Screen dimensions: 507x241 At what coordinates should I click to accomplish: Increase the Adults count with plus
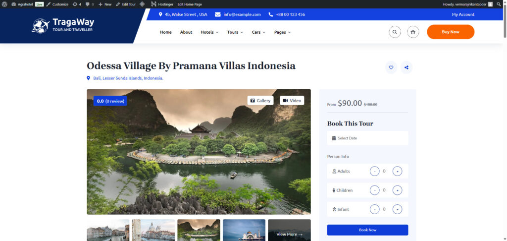(398, 171)
